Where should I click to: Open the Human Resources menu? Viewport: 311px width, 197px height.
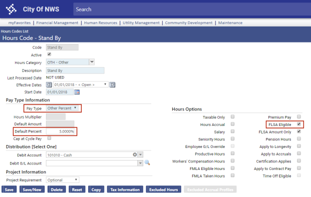(101, 23)
